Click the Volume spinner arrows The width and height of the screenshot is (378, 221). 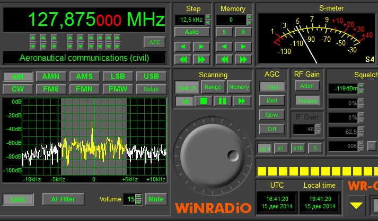pyautogui.click(x=138, y=199)
